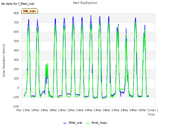This screenshot has height=128, width=171.
Task: Click the Solar Radiation (W/m2) axis label
Action: pos(4,61)
